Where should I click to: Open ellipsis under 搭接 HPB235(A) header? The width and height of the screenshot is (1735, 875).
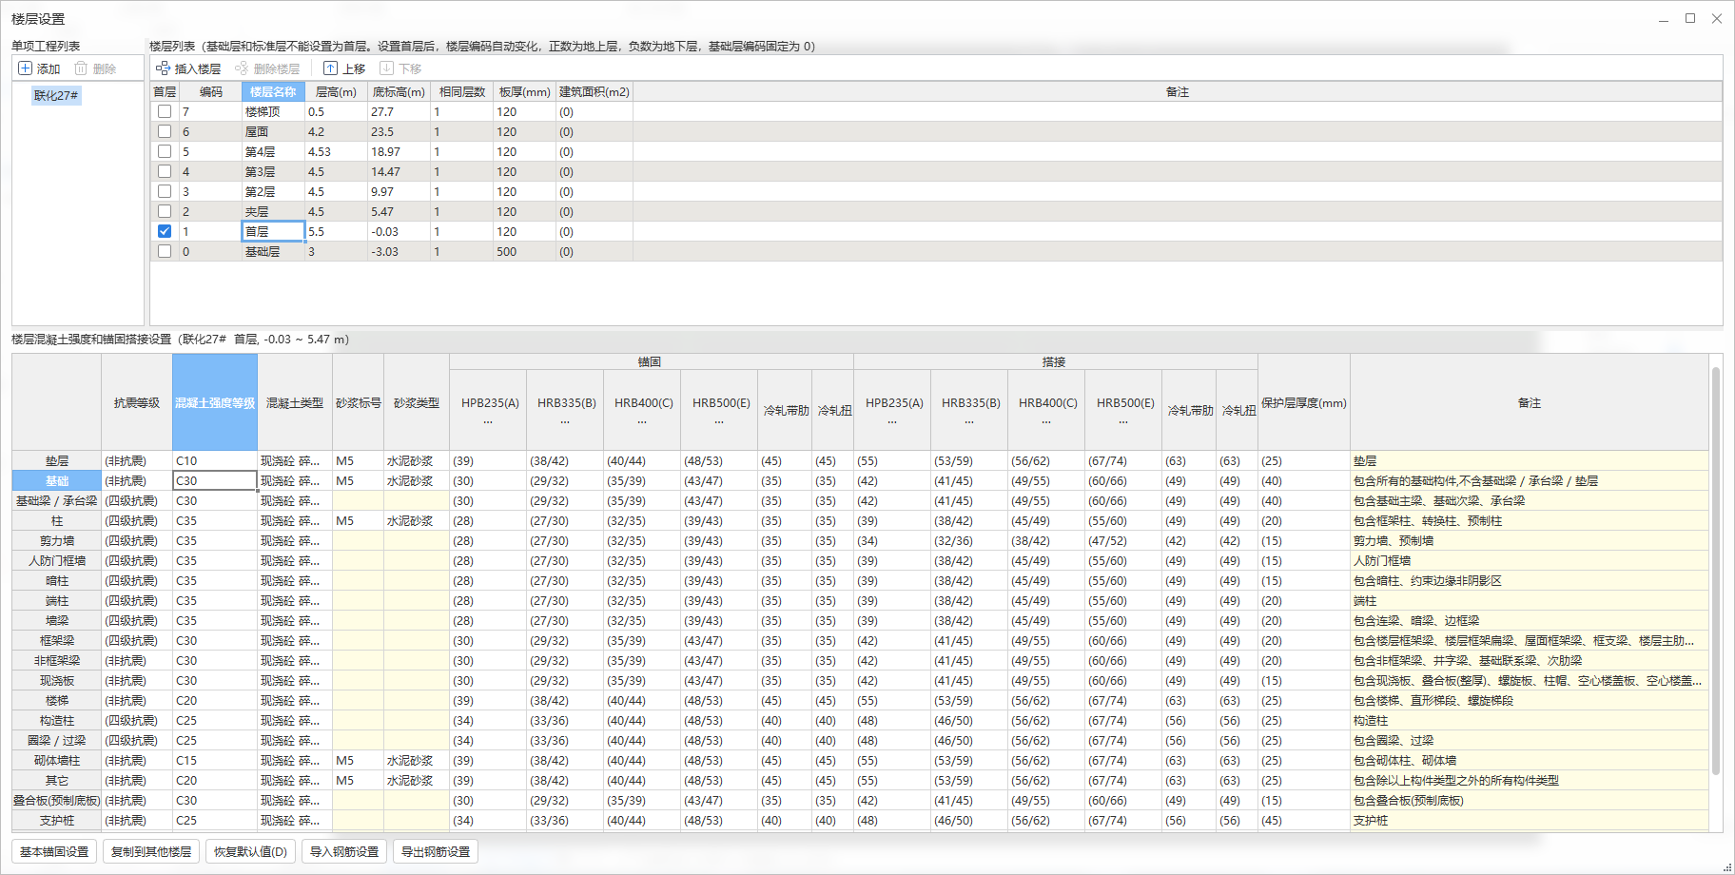point(892,421)
